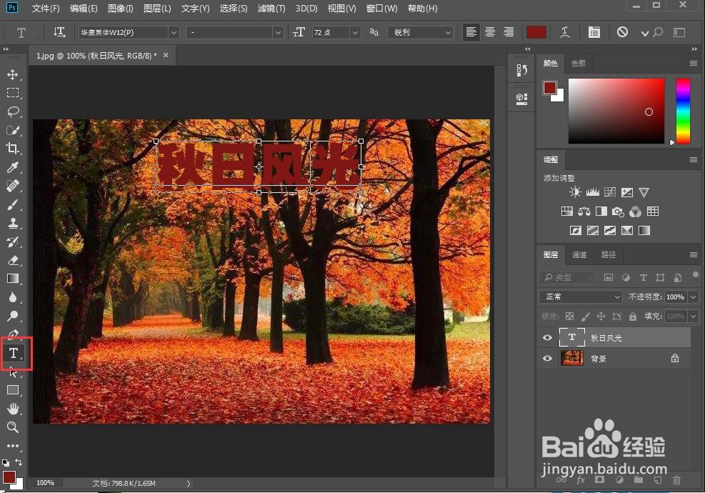705x493 pixels.
Task: Select the Spot Healing Brush tool
Action: pos(13,186)
